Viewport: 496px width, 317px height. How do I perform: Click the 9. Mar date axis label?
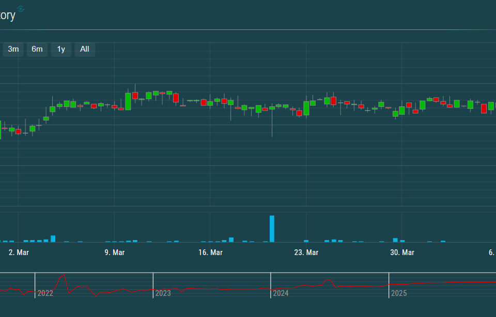pos(115,252)
